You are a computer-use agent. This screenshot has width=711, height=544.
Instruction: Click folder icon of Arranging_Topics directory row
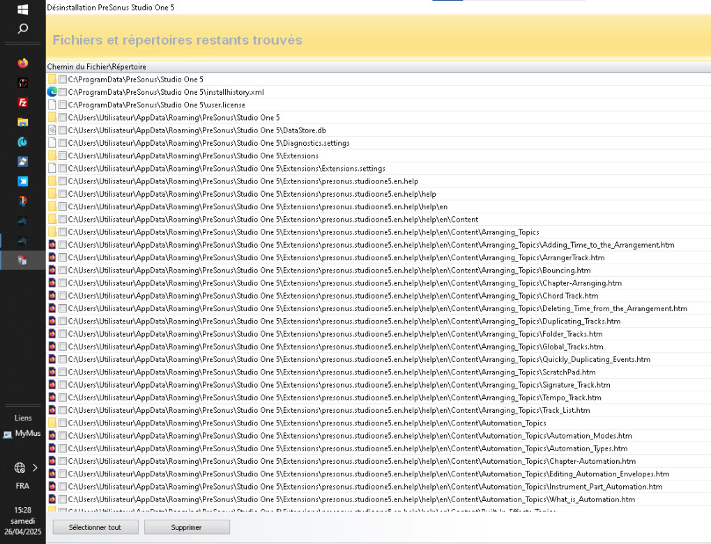(52, 232)
